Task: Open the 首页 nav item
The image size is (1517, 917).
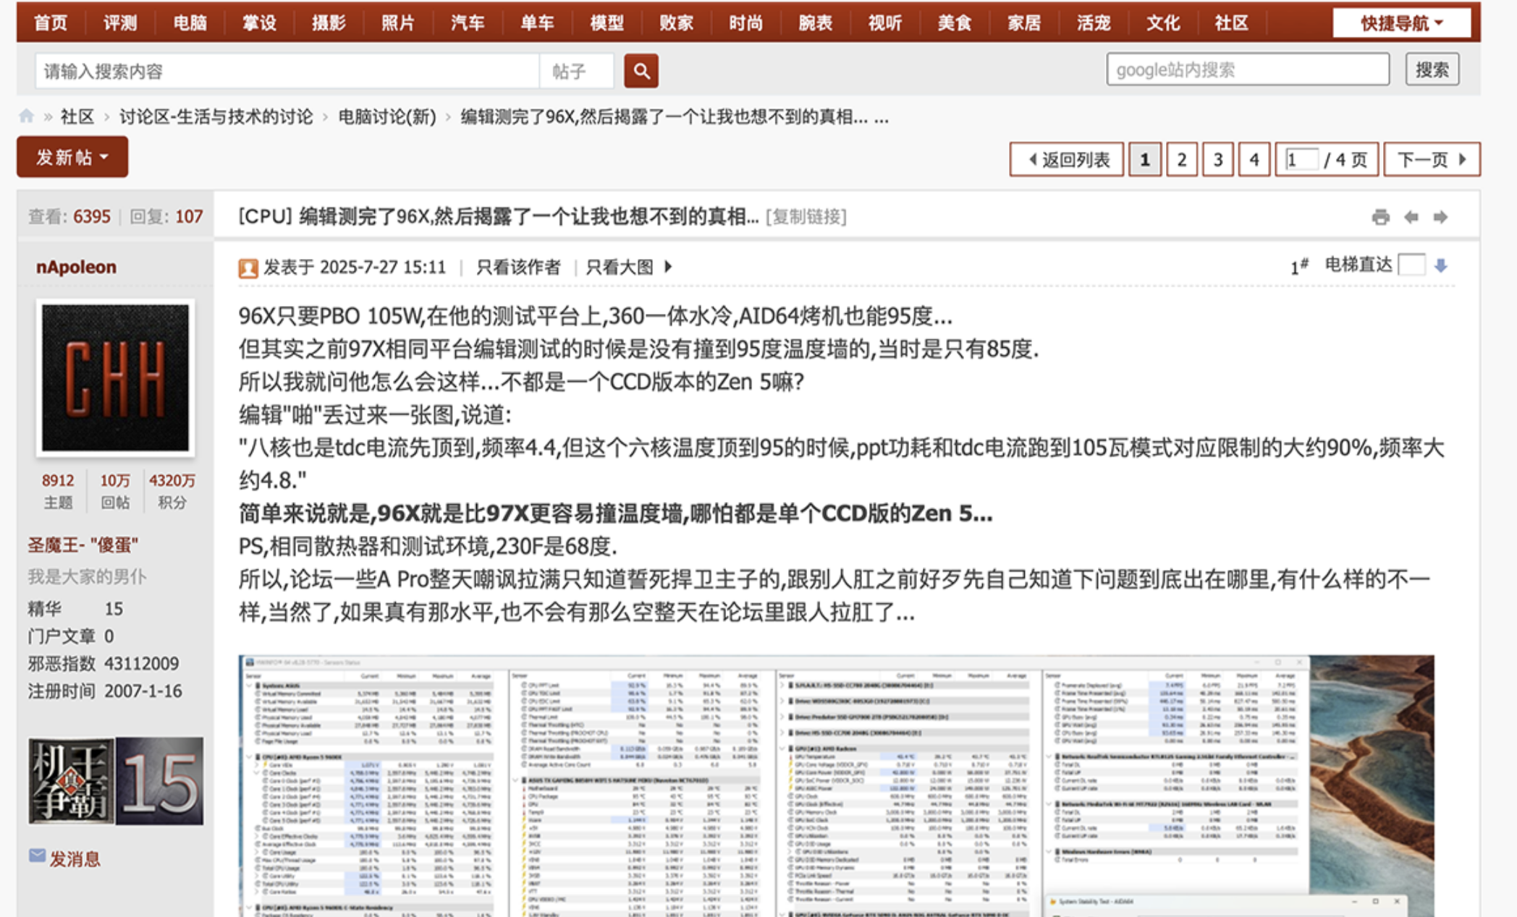Action: coord(51,23)
